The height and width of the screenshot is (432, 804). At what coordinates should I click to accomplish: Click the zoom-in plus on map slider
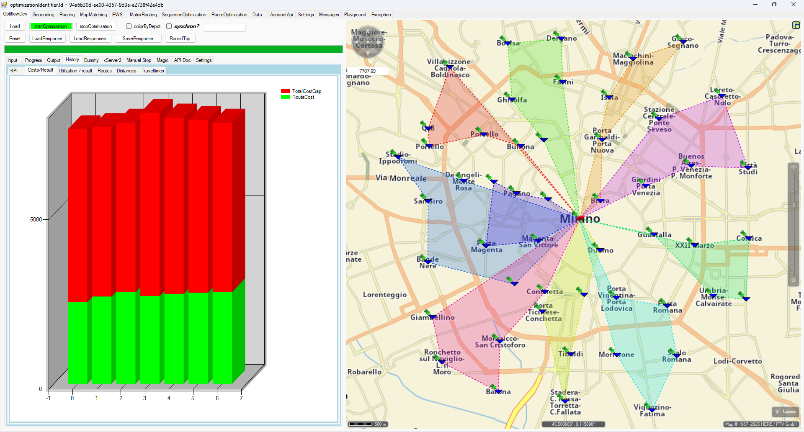point(793,168)
